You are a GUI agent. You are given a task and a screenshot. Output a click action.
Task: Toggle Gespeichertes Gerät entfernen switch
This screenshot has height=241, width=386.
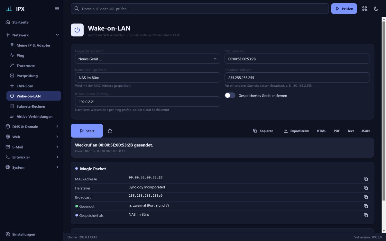click(230, 95)
